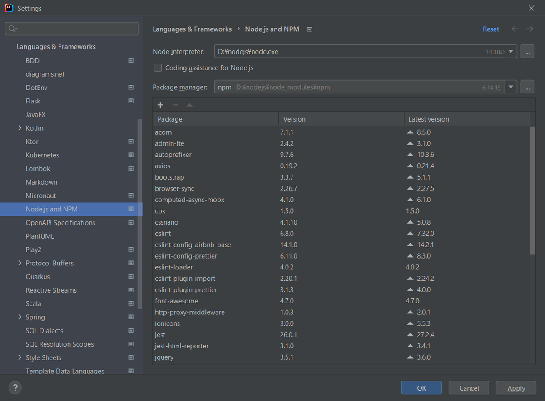Click the update arrow next to eslint 7.32.0
Viewport: 545px width, 401px height.
click(x=411, y=233)
